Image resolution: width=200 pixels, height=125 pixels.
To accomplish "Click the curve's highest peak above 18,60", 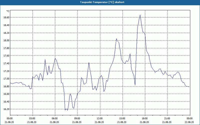I will (x=140, y=15).
